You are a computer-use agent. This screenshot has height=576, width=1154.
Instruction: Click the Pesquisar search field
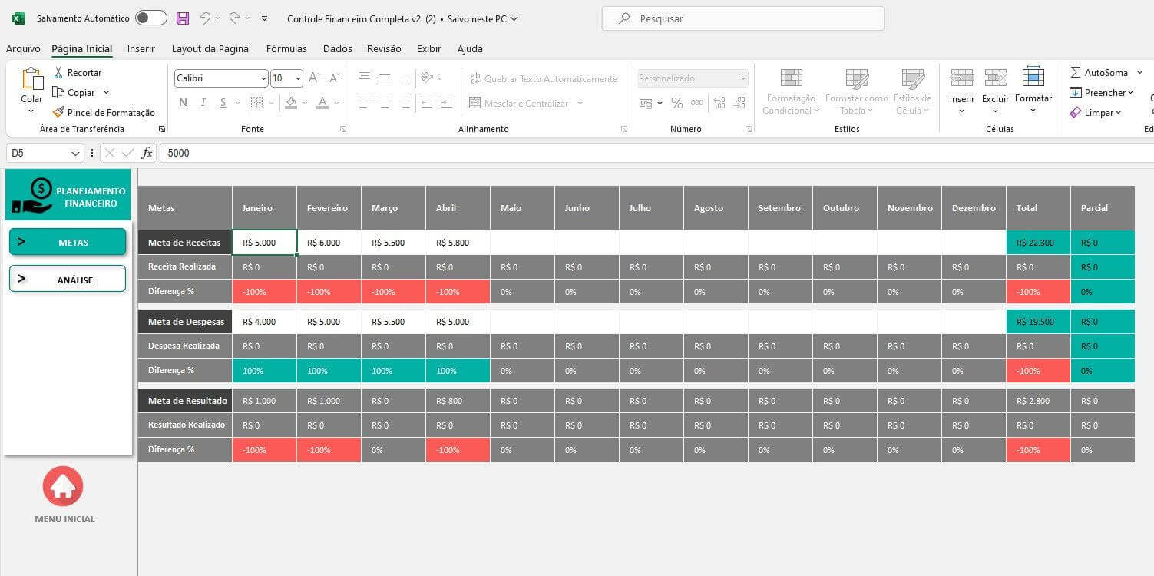coord(741,18)
